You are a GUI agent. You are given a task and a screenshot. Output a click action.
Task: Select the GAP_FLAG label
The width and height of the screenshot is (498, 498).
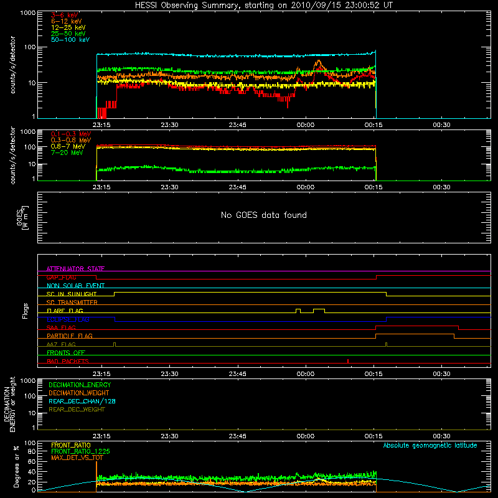[x=61, y=277]
